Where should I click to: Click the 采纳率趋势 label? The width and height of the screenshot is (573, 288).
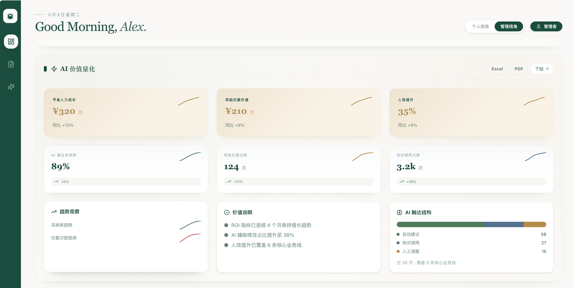62,225
